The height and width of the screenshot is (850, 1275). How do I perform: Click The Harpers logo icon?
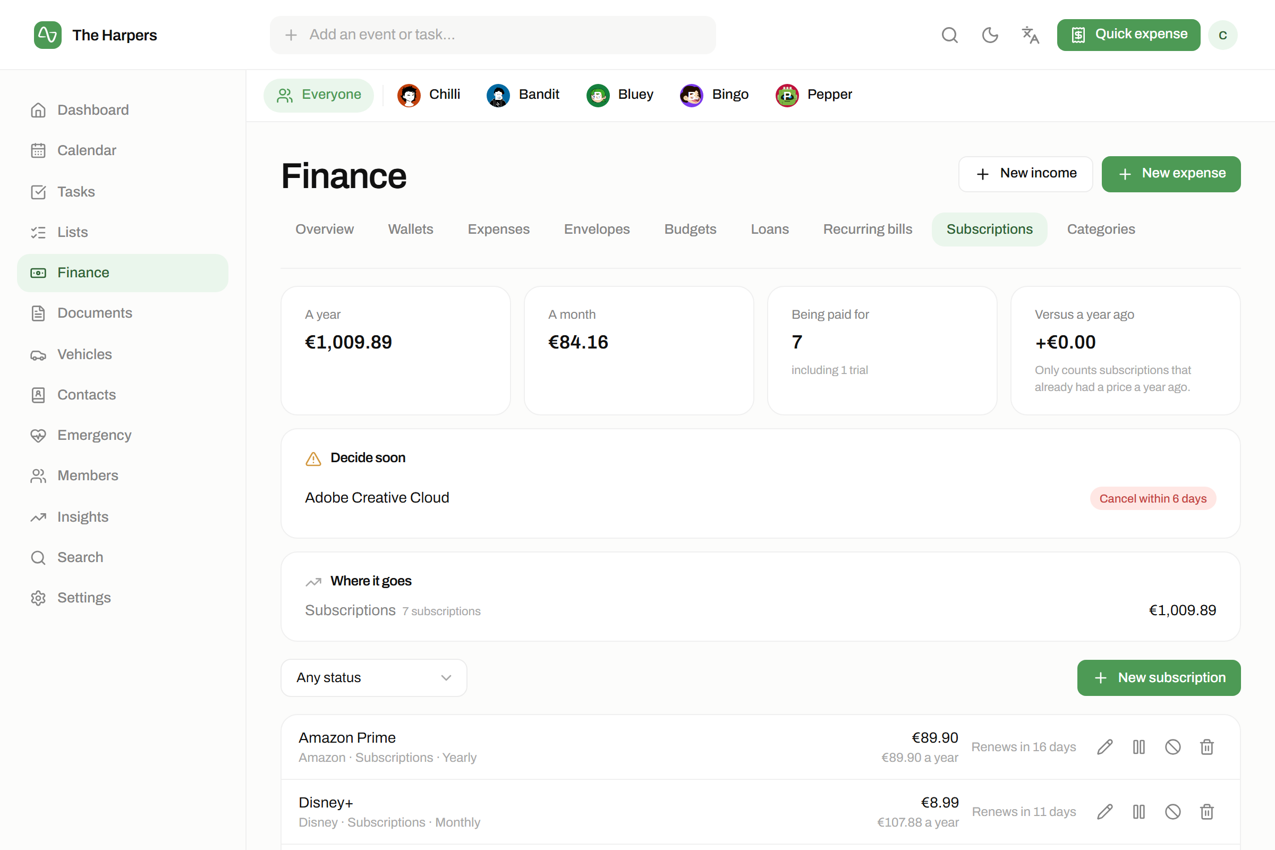(x=48, y=35)
